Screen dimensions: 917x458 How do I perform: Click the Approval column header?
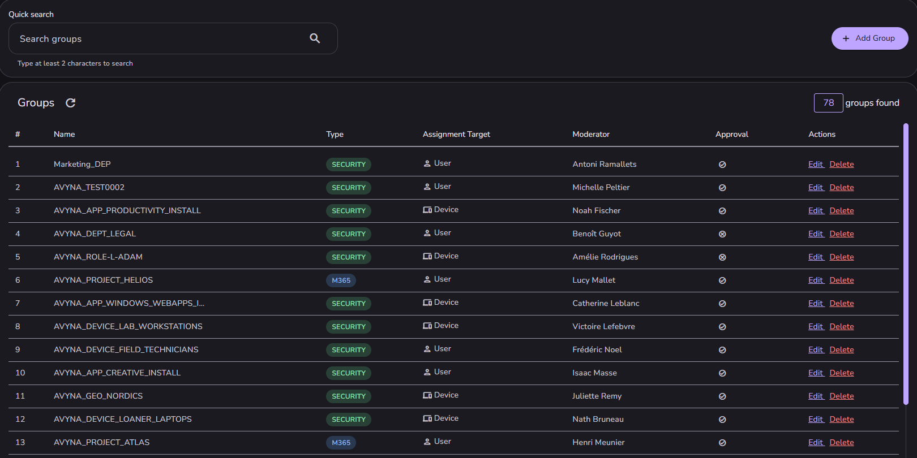[732, 134]
